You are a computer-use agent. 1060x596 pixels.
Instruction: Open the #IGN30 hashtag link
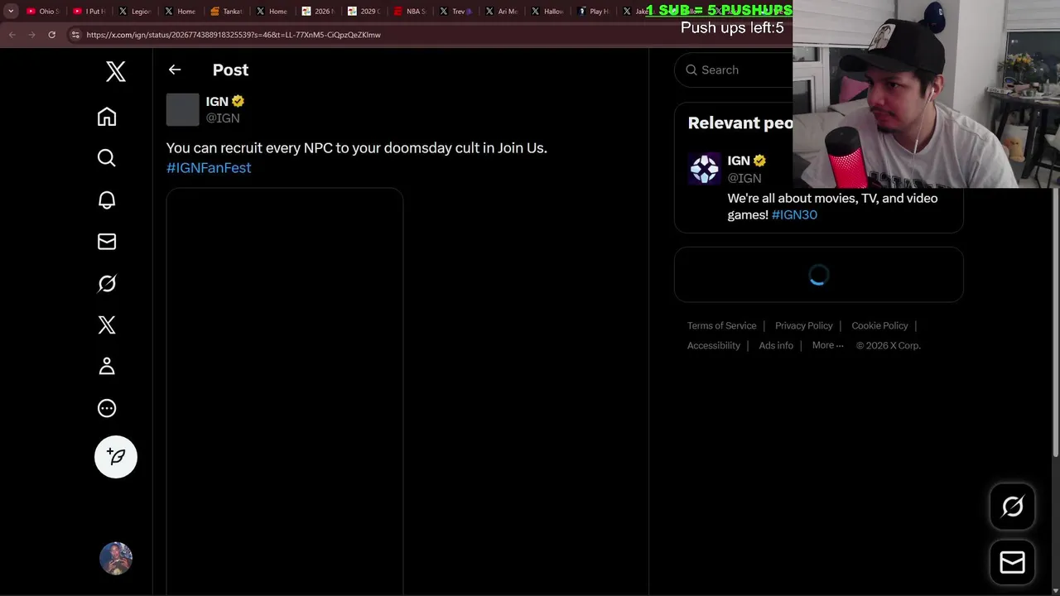(x=794, y=214)
